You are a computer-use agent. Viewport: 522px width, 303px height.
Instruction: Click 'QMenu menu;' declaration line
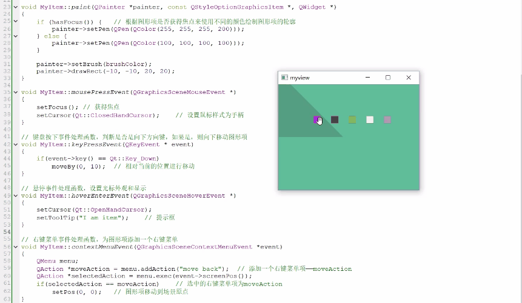pyautogui.click(x=57, y=261)
